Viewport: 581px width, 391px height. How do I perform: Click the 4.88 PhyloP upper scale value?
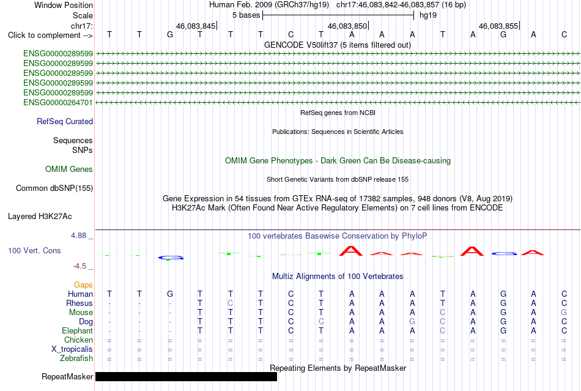(78, 236)
